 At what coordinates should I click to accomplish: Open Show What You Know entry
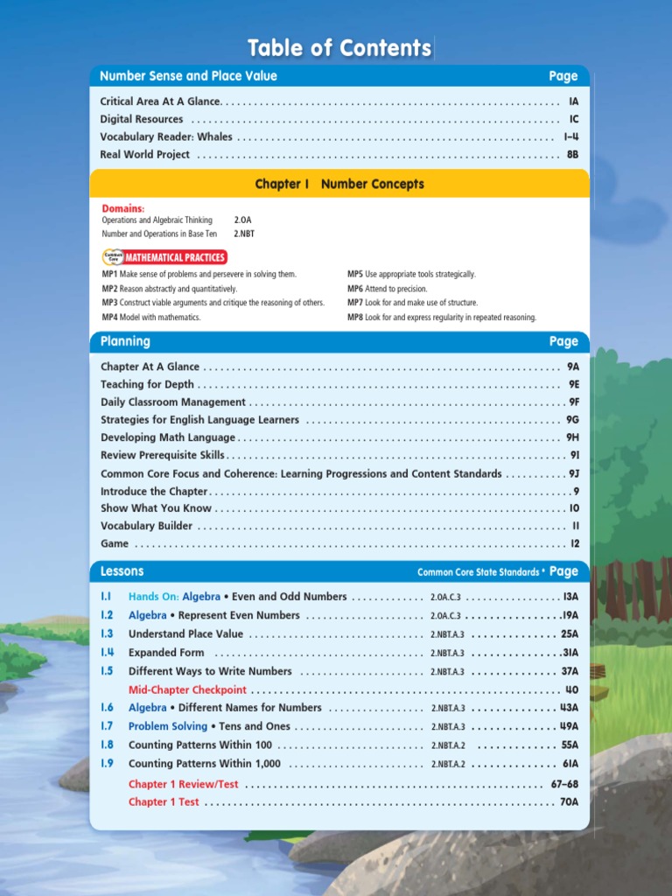click(x=339, y=508)
